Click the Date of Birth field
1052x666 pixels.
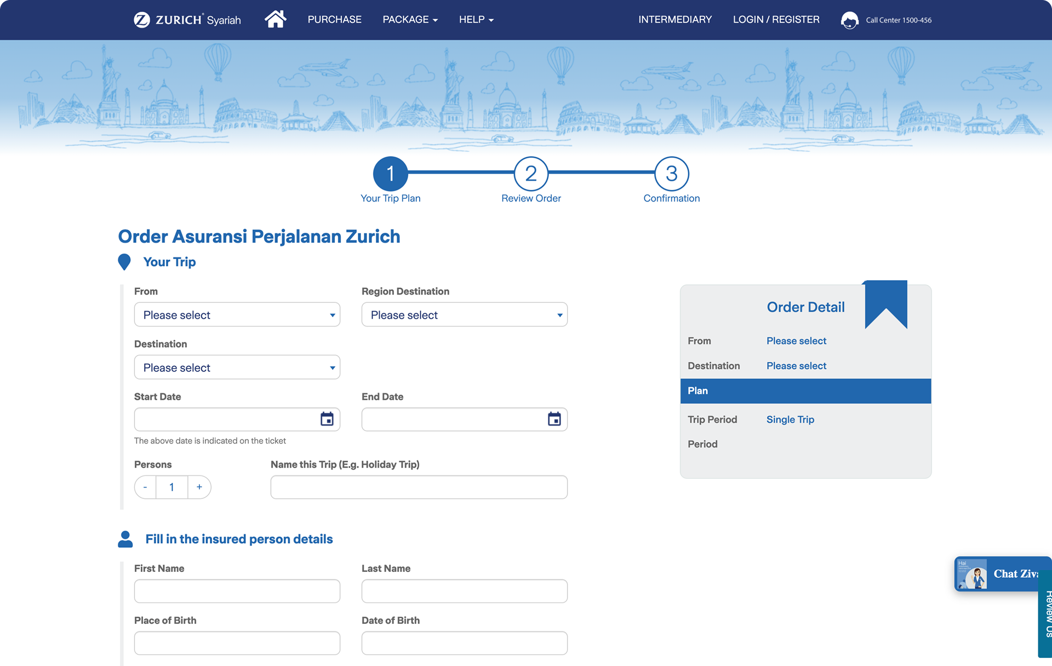[x=465, y=643]
